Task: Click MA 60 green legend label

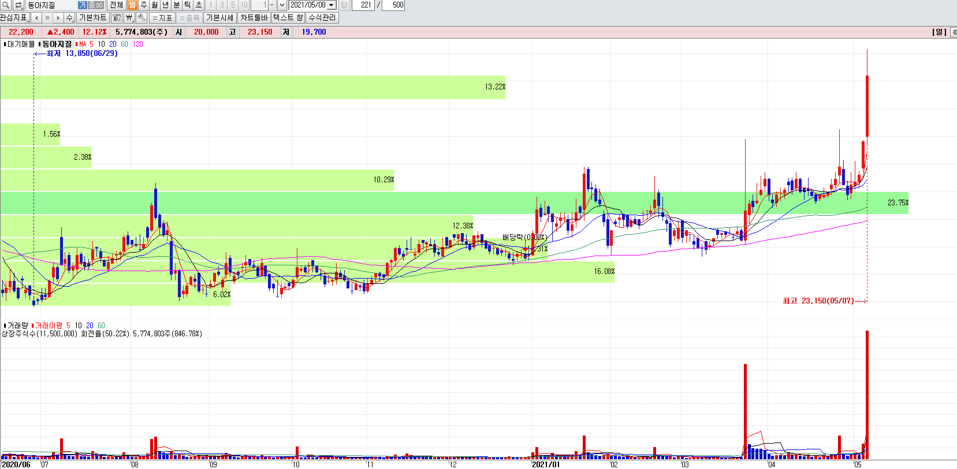Action: click(x=124, y=44)
